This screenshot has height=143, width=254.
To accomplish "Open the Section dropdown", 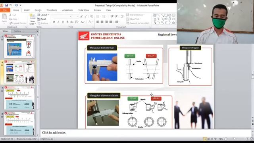I will [43, 23].
